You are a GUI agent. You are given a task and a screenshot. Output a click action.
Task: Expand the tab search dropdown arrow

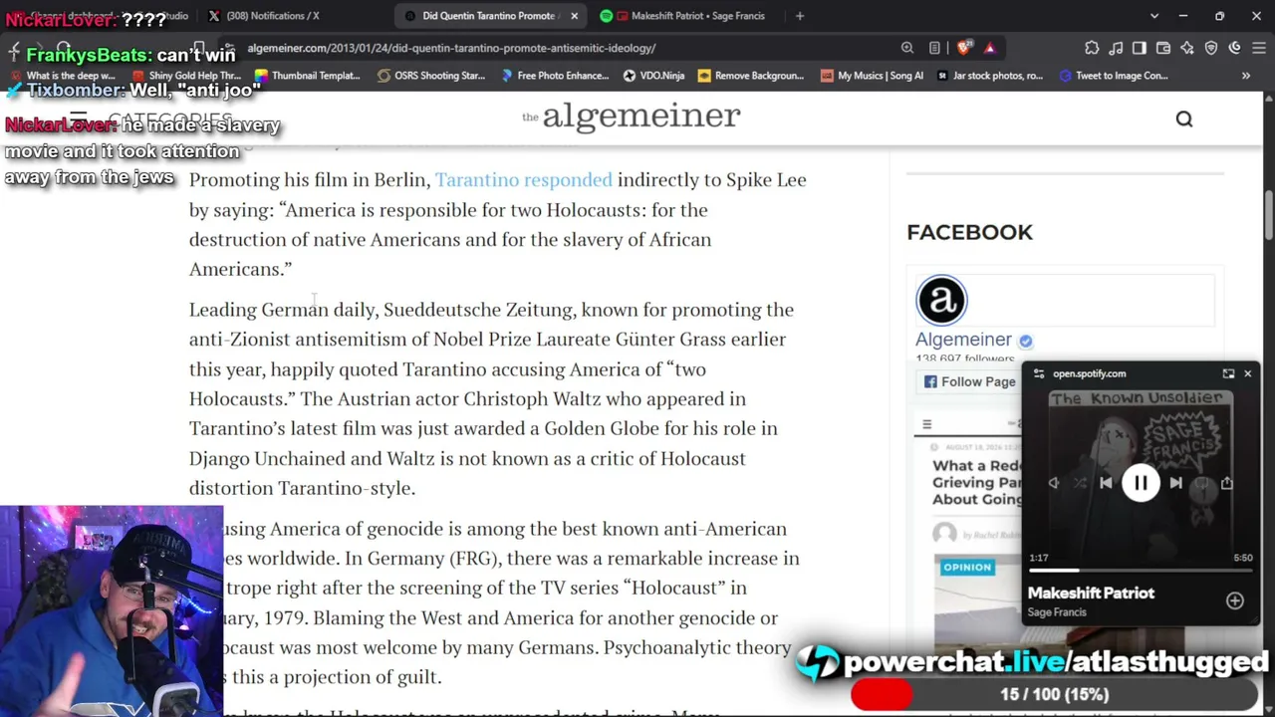click(1154, 16)
